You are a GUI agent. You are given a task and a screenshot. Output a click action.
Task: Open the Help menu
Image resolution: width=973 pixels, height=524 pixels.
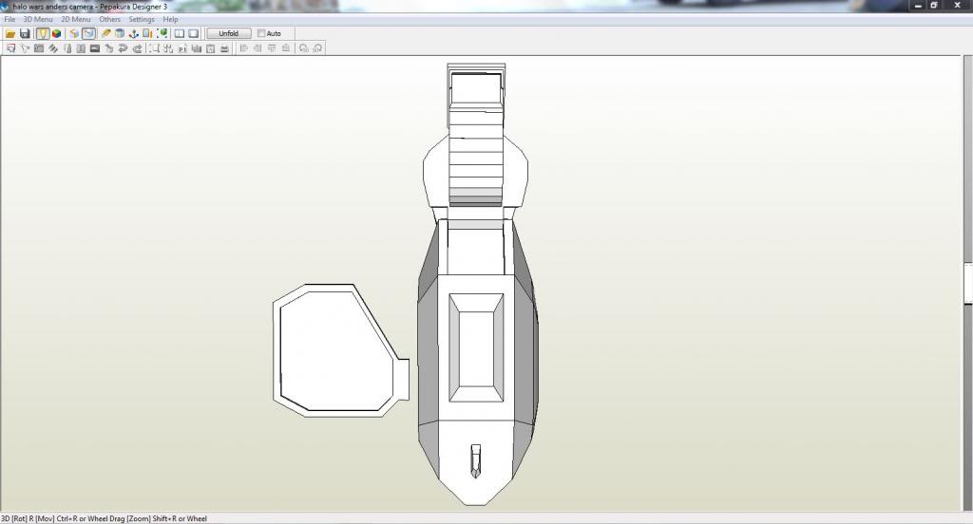pyautogui.click(x=171, y=19)
